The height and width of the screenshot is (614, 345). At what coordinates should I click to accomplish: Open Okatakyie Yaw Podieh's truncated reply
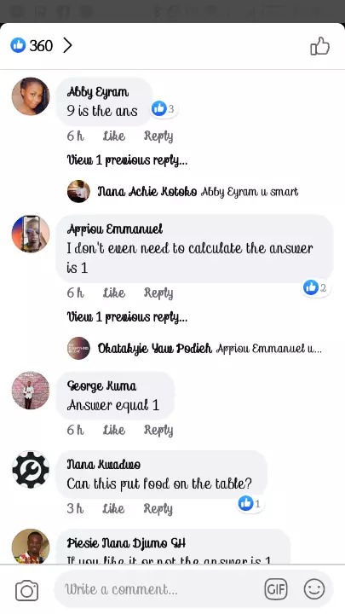(194, 348)
